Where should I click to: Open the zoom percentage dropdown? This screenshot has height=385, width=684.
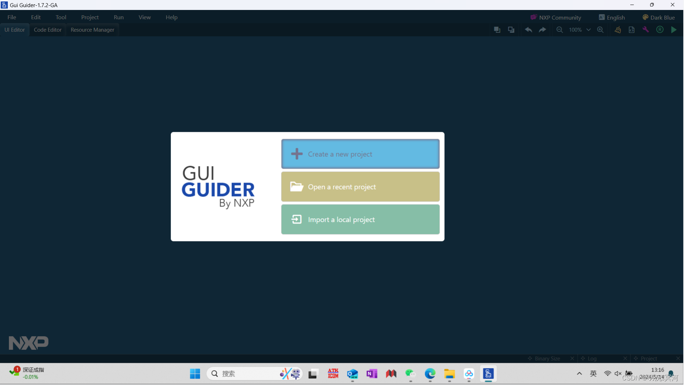pos(589,30)
